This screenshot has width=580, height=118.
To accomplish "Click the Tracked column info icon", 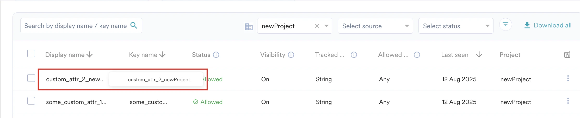I will click(x=354, y=55).
